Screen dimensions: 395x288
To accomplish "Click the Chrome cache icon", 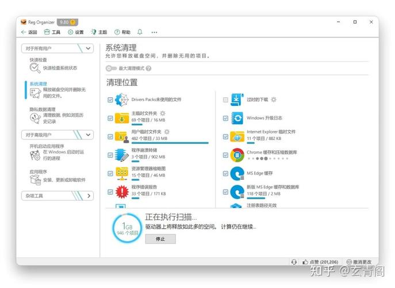I will click(237, 155).
